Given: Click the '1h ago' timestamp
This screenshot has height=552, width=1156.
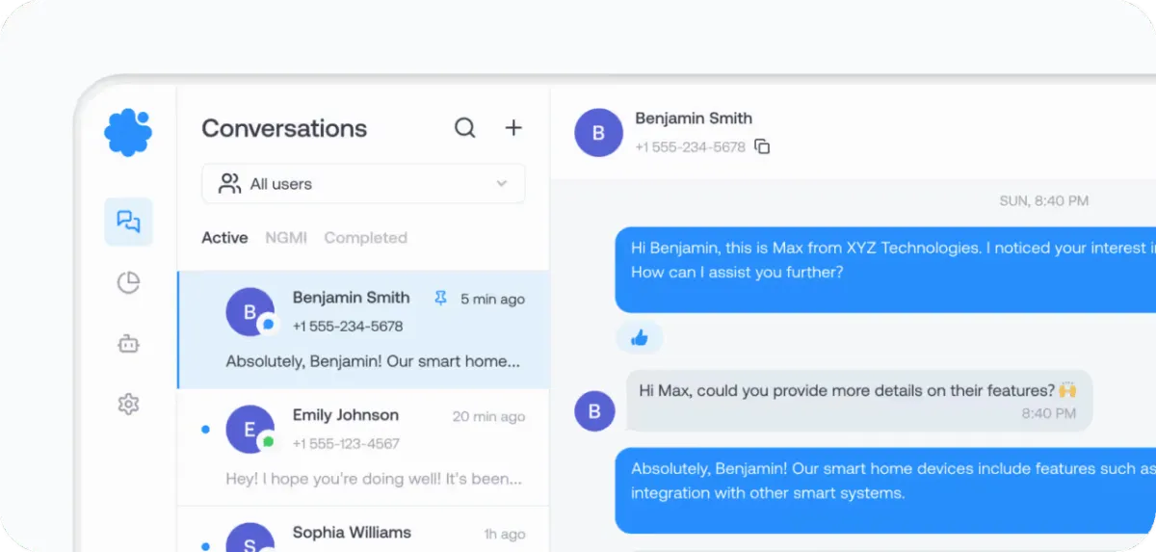Looking at the screenshot, I should 505,534.
